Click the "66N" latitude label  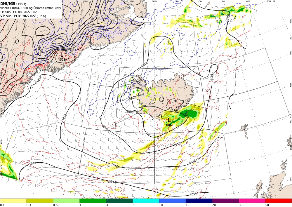pyautogui.click(x=290, y=53)
